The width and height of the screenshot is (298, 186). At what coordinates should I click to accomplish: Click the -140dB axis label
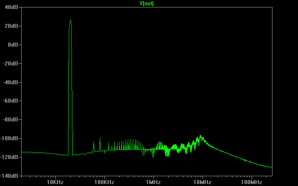[9, 176]
